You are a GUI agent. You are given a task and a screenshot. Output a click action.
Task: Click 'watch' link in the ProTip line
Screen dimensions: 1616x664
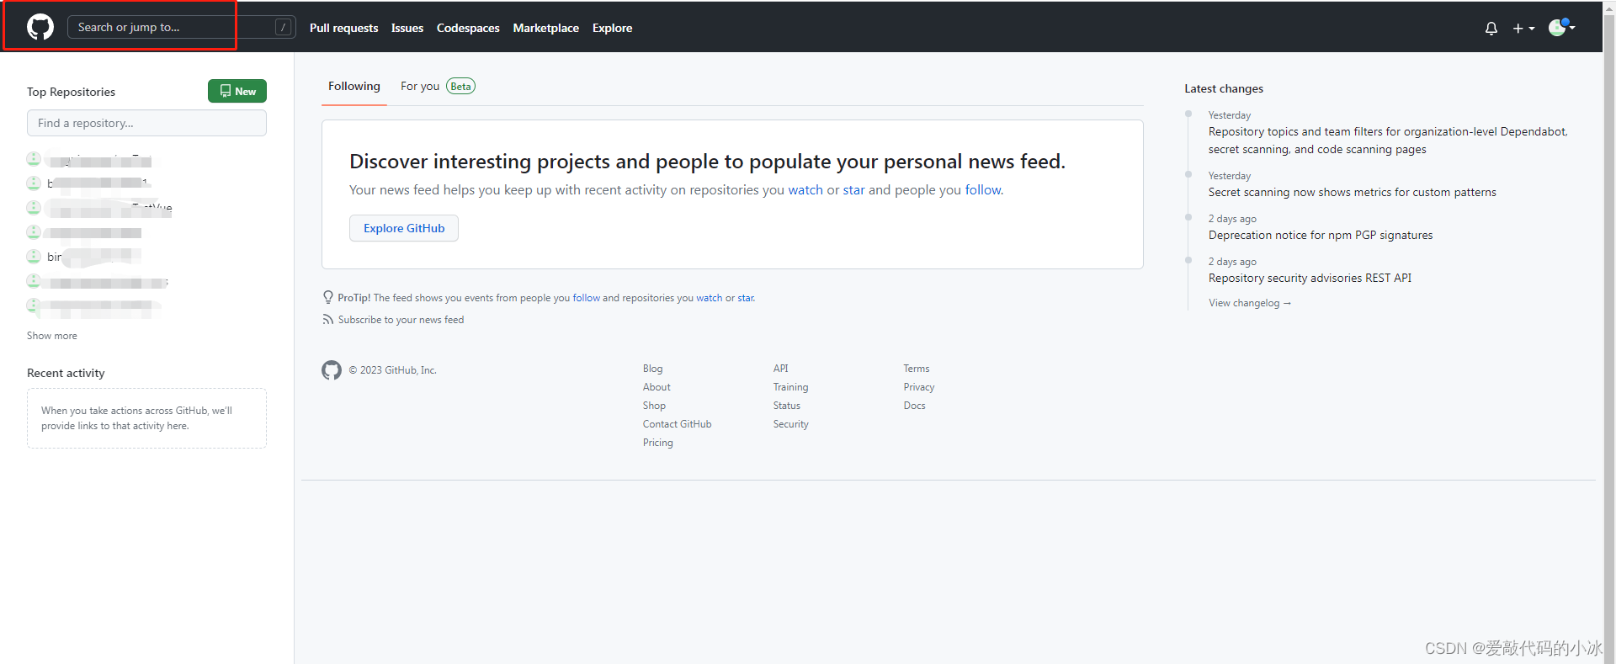pos(710,298)
